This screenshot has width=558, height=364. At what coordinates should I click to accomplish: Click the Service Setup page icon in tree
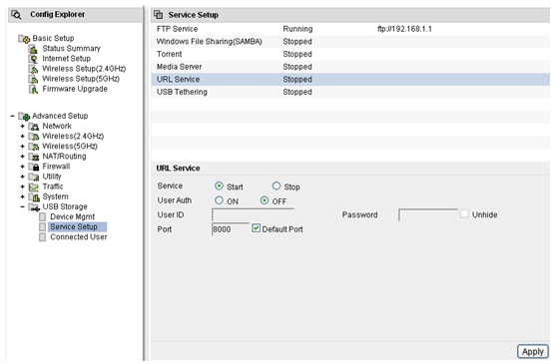pyautogui.click(x=42, y=226)
